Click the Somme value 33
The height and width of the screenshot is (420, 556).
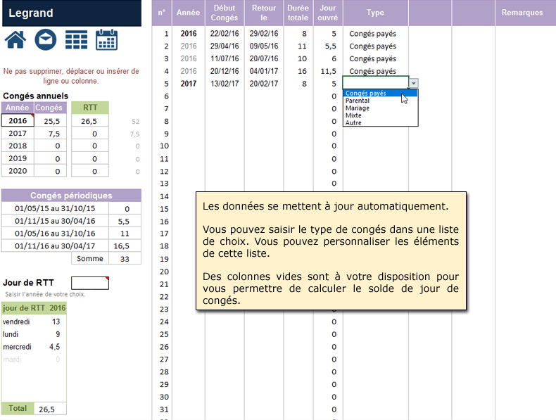[125, 259]
